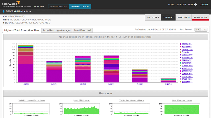The height and width of the screenshot is (118, 211).
Task: Turn Auto Refresh Off
Action: [204, 29]
